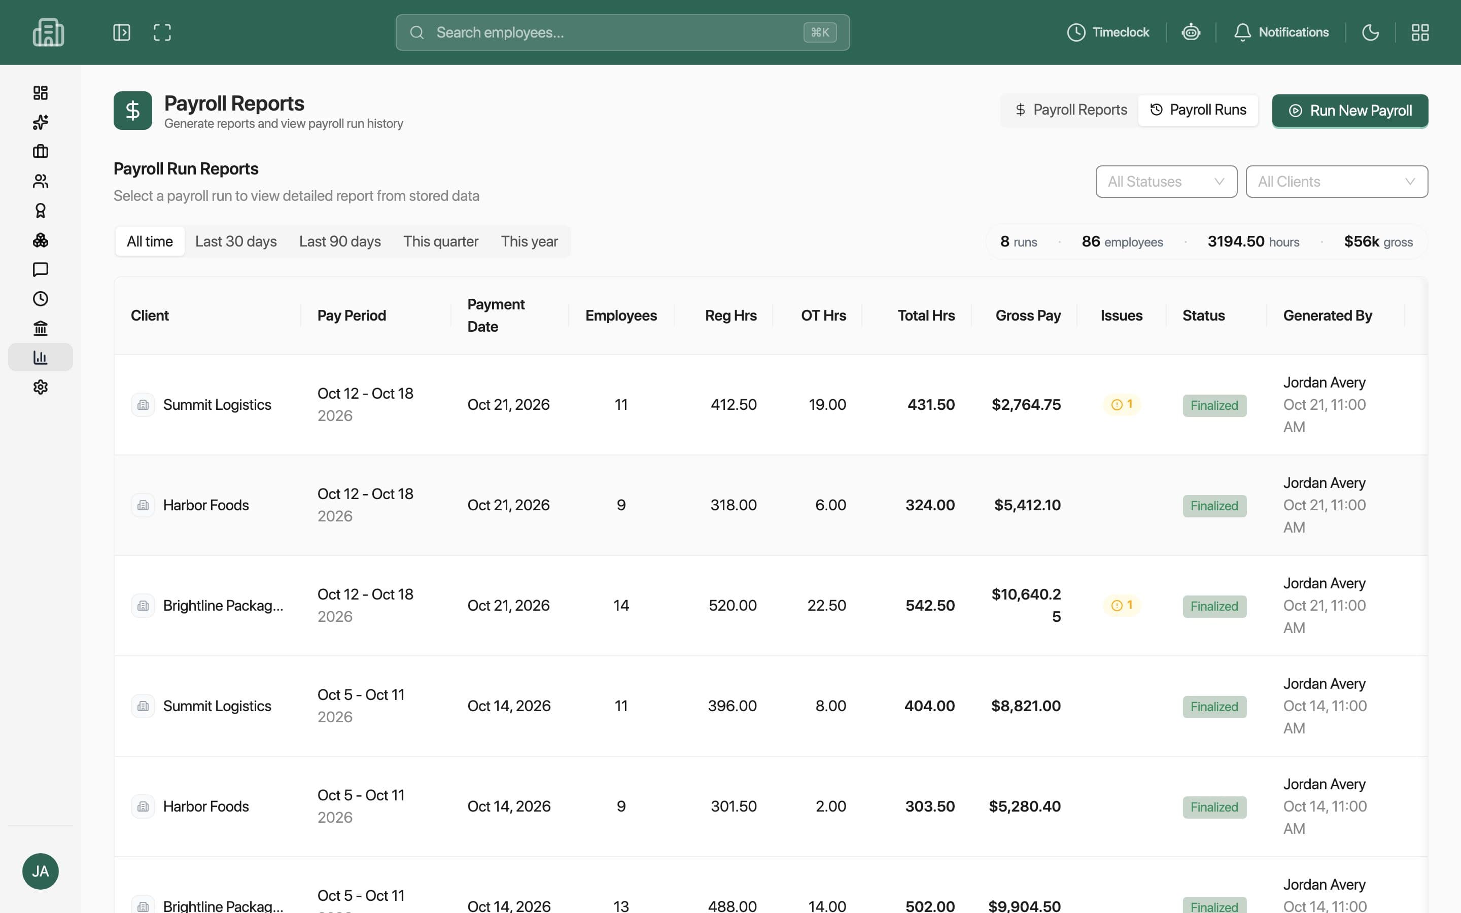The height and width of the screenshot is (913, 1461).
Task: Enter fullscreen mode icon
Action: point(162,32)
